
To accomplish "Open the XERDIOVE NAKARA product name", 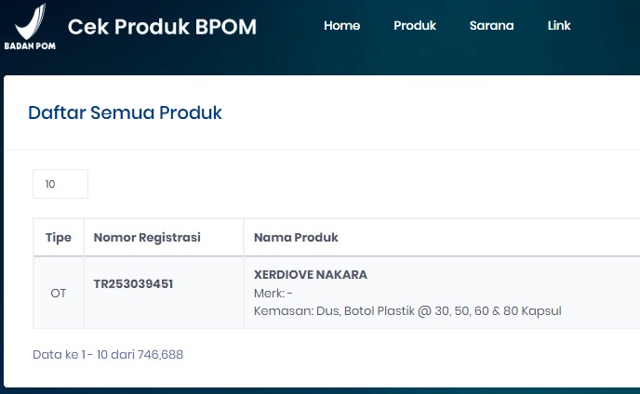I will coord(311,275).
